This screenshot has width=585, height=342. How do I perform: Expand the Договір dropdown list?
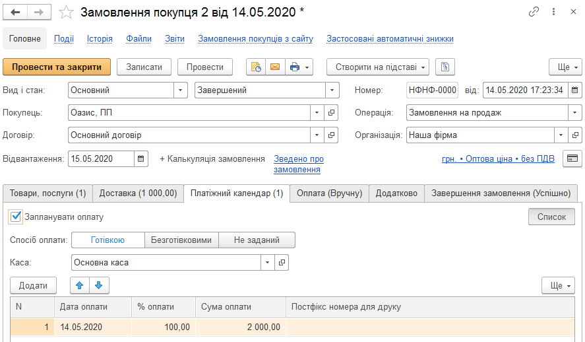coord(317,135)
